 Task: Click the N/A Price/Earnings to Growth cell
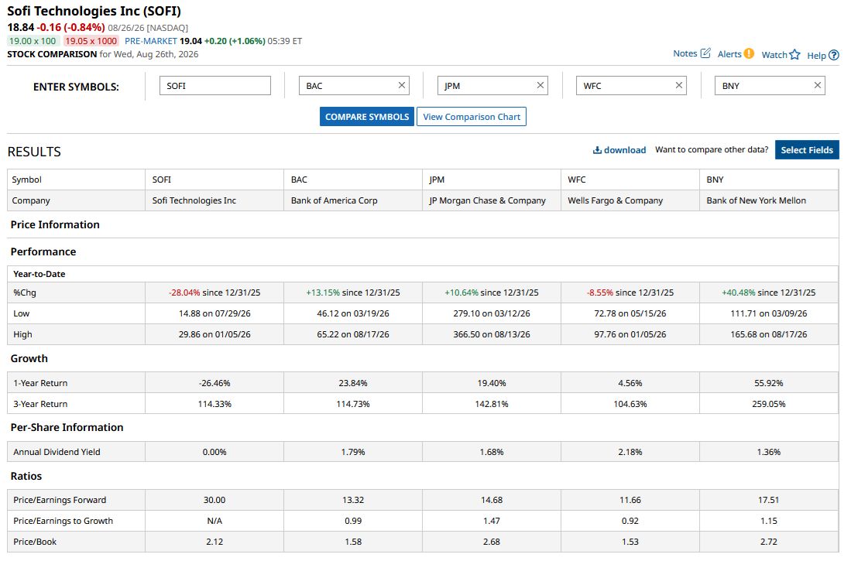pos(214,521)
